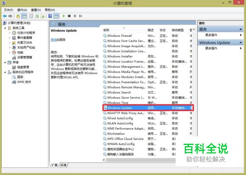
Task: Select 服务 in the left tree
Action: [x=20, y=77]
